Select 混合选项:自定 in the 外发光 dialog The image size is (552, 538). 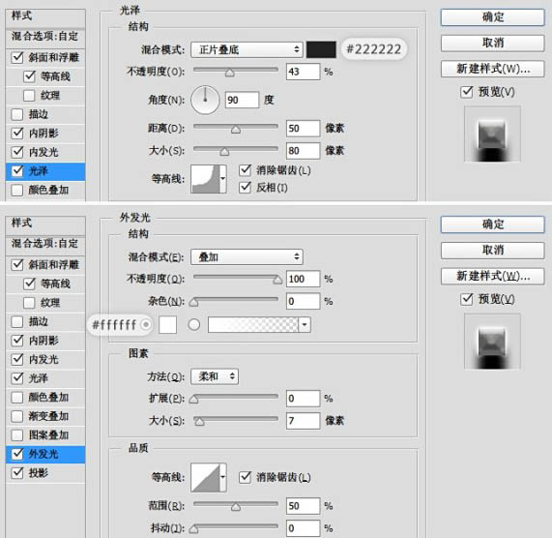pyautogui.click(x=45, y=244)
